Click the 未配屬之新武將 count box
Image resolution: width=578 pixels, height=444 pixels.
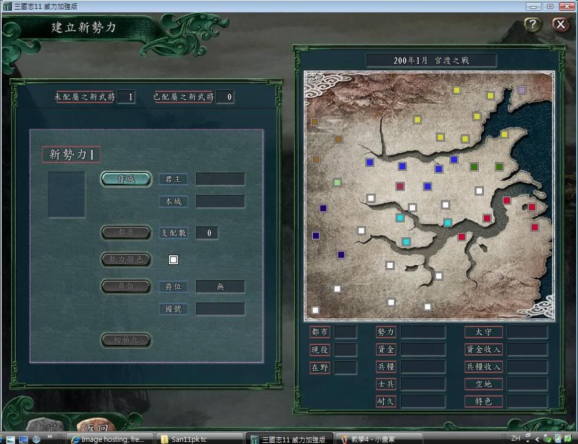click(126, 97)
